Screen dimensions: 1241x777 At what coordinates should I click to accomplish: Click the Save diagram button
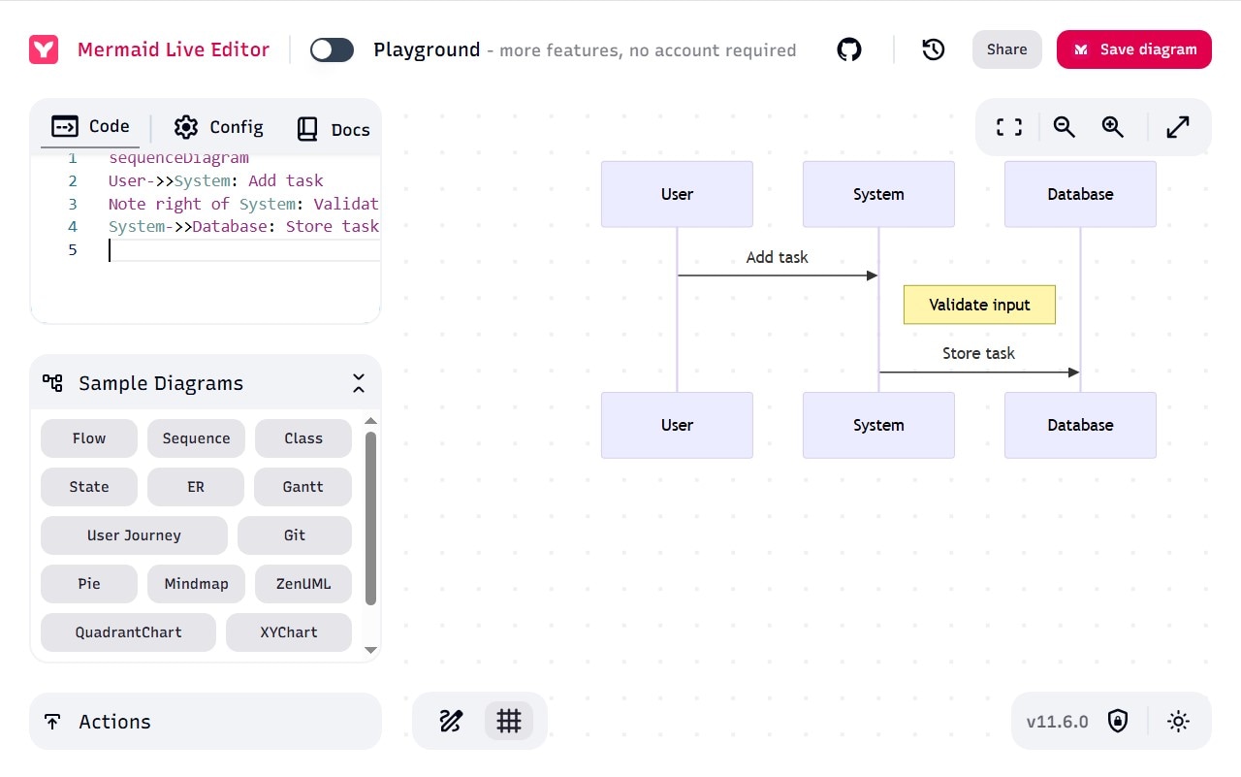click(x=1134, y=49)
